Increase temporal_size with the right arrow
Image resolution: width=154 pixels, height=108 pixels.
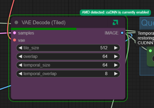116,65
